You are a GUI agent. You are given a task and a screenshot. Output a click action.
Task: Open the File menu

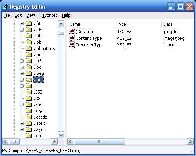(x=7, y=15)
